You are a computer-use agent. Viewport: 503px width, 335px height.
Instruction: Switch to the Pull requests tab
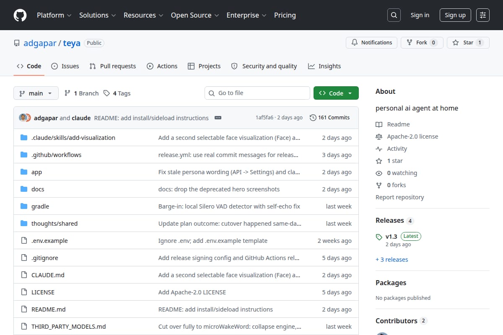(113, 66)
